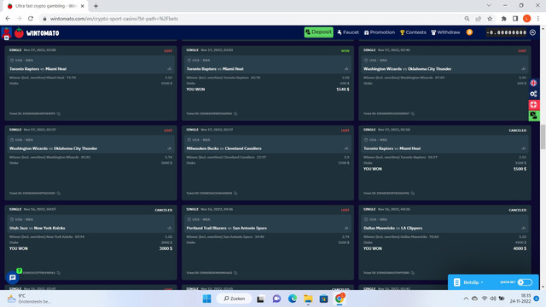This screenshot has height=307, width=546.
Task: Open the settings gears sidebar icon
Action: (x=533, y=94)
